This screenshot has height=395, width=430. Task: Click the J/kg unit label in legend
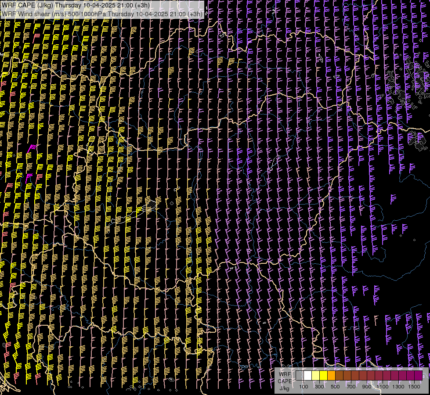[285, 388]
